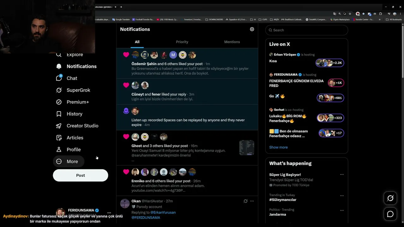Switch to the Mentions tab
The height and width of the screenshot is (227, 404).
(x=232, y=42)
